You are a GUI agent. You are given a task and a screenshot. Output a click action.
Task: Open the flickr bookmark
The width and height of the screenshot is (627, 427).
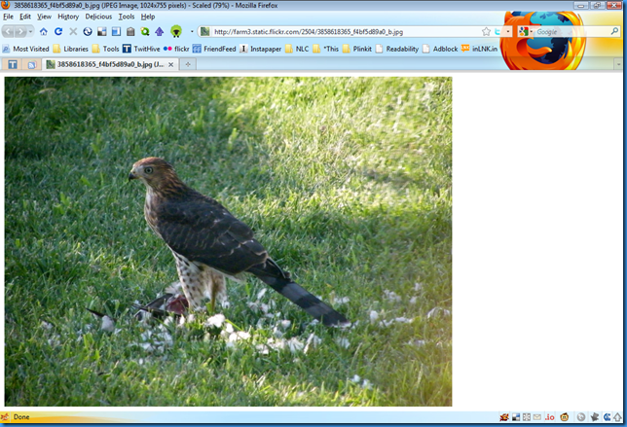(x=176, y=49)
